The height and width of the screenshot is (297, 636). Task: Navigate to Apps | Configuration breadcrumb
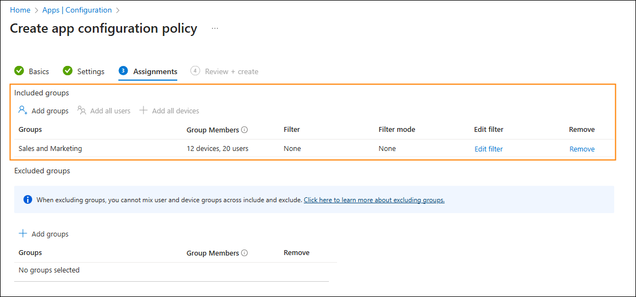[77, 10]
